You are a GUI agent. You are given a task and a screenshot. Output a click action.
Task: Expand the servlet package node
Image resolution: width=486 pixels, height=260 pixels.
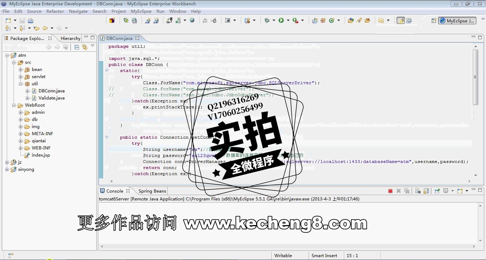21,77
